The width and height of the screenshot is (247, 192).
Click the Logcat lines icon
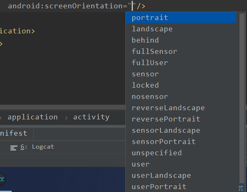13,148
